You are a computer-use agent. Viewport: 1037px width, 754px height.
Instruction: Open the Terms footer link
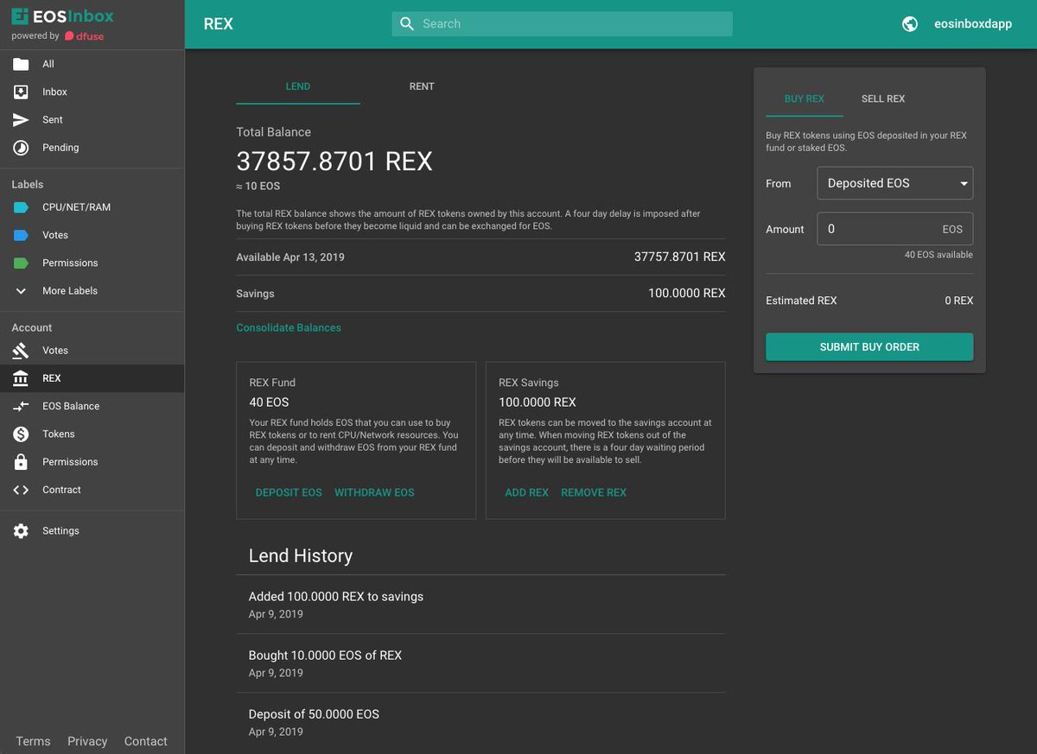(33, 741)
